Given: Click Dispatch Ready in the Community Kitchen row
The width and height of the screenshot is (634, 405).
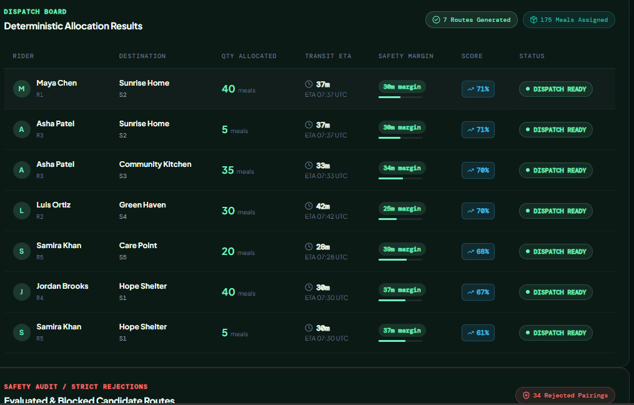Looking at the screenshot, I should tap(556, 171).
